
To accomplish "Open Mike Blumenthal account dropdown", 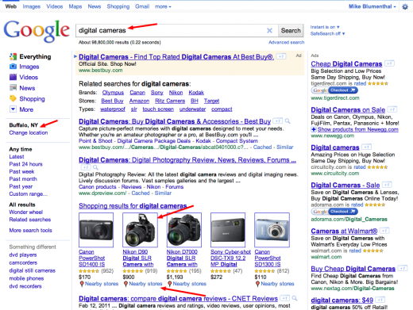I will pyautogui.click(x=372, y=6).
